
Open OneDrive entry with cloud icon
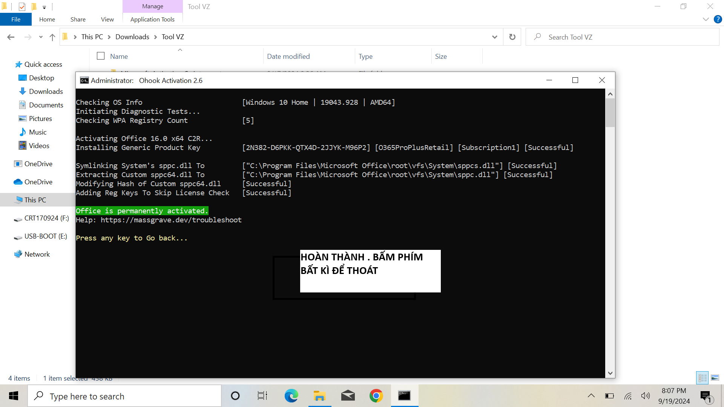[33, 182]
